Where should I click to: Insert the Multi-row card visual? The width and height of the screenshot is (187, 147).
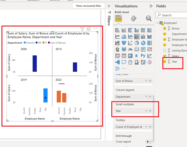pyautogui.click(x=143, y=49)
